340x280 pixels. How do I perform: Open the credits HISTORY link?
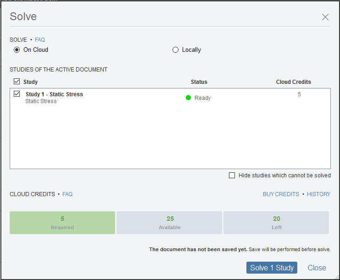click(318, 194)
